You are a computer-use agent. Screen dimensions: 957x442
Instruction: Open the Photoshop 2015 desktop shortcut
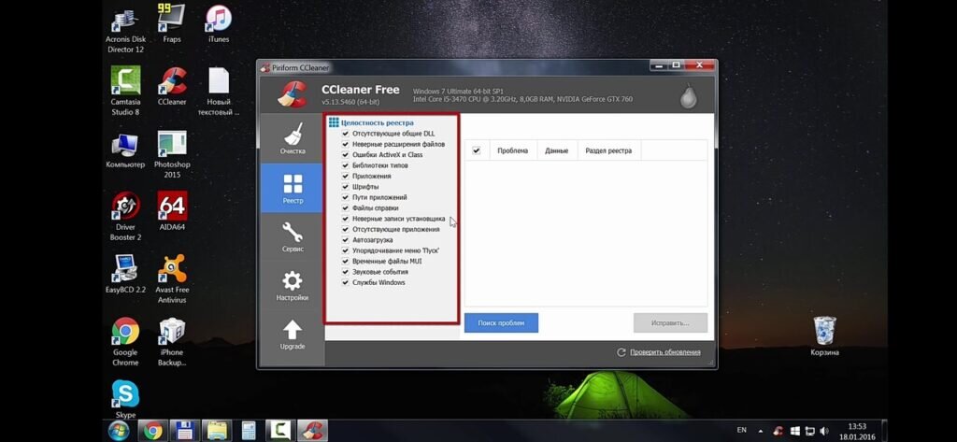(172, 154)
